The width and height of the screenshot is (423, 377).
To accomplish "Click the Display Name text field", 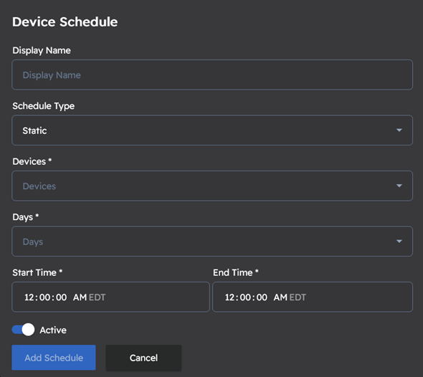I will [212, 75].
